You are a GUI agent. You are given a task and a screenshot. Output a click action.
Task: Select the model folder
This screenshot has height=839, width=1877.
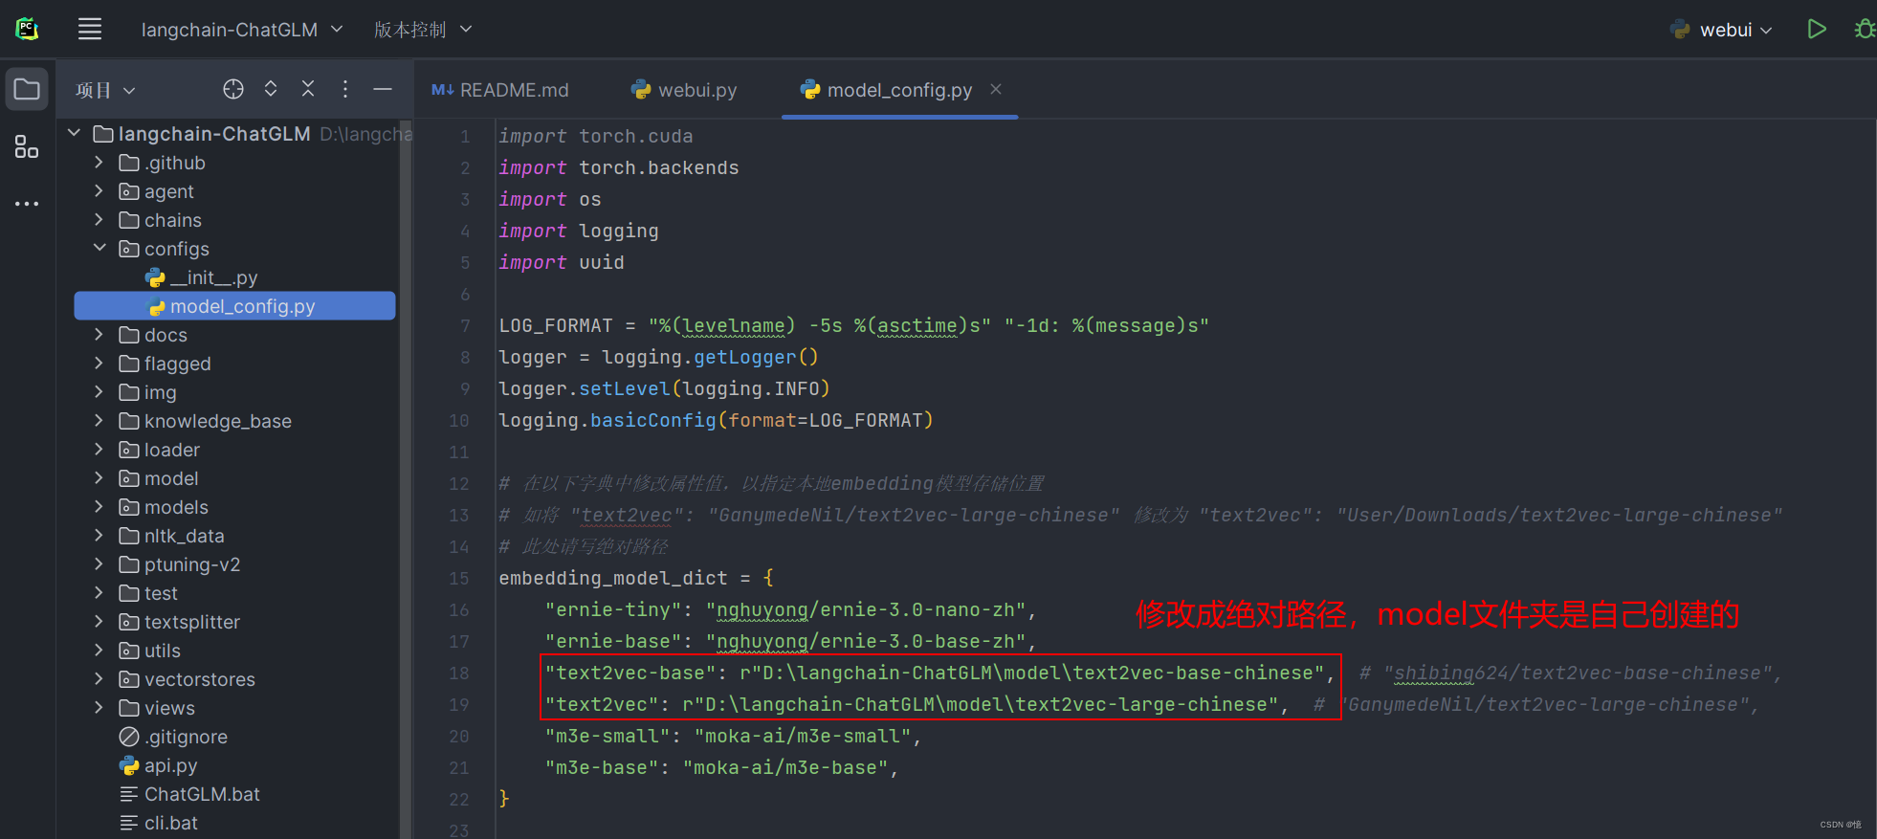click(158, 478)
